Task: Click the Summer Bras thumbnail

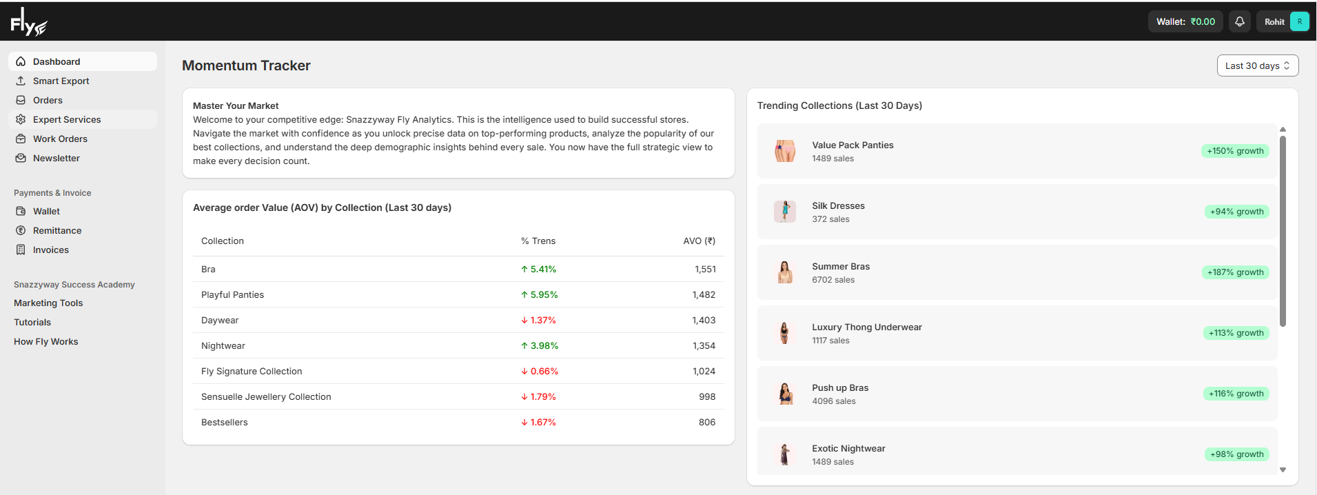Action: (x=785, y=272)
